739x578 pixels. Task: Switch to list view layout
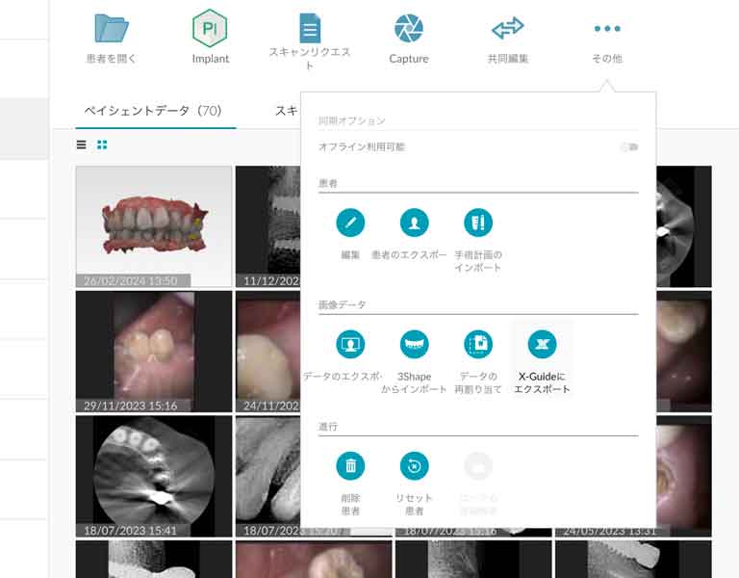82,144
